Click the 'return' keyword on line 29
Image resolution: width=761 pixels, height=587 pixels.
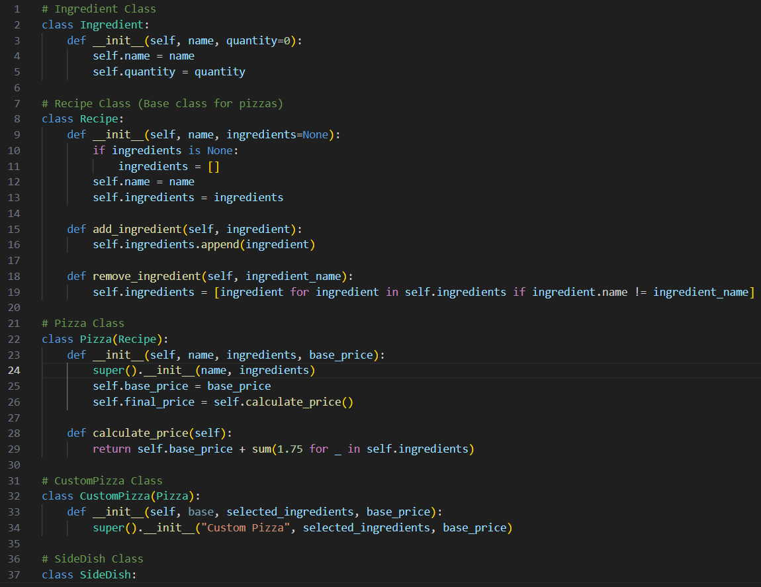tap(112, 449)
